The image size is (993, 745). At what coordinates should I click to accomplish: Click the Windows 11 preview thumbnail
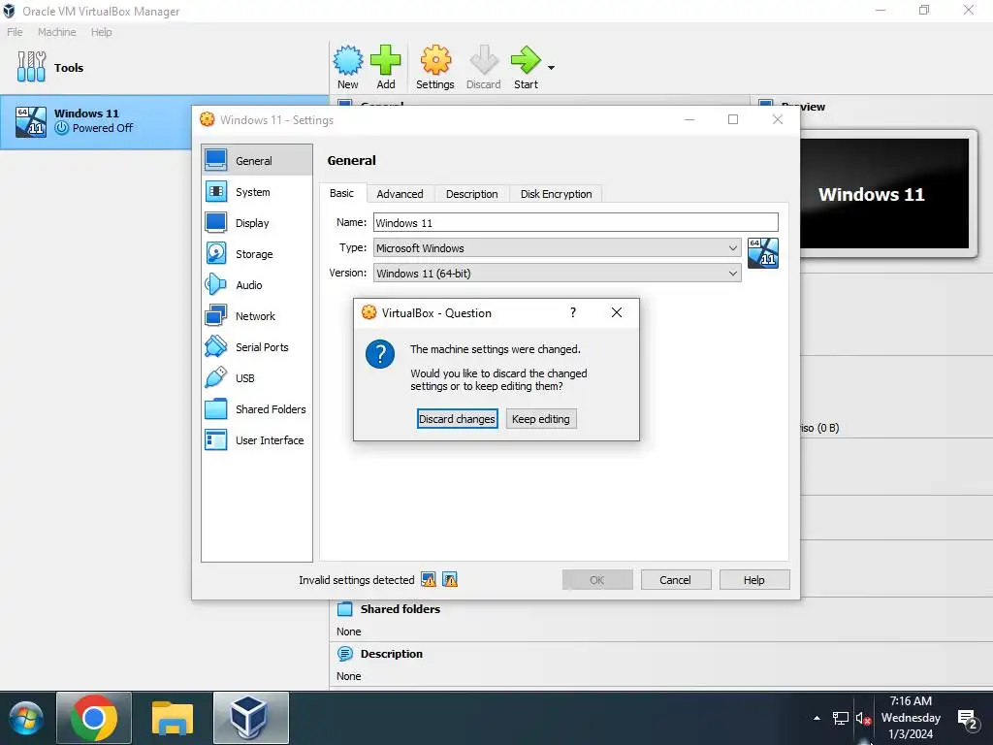[884, 193]
